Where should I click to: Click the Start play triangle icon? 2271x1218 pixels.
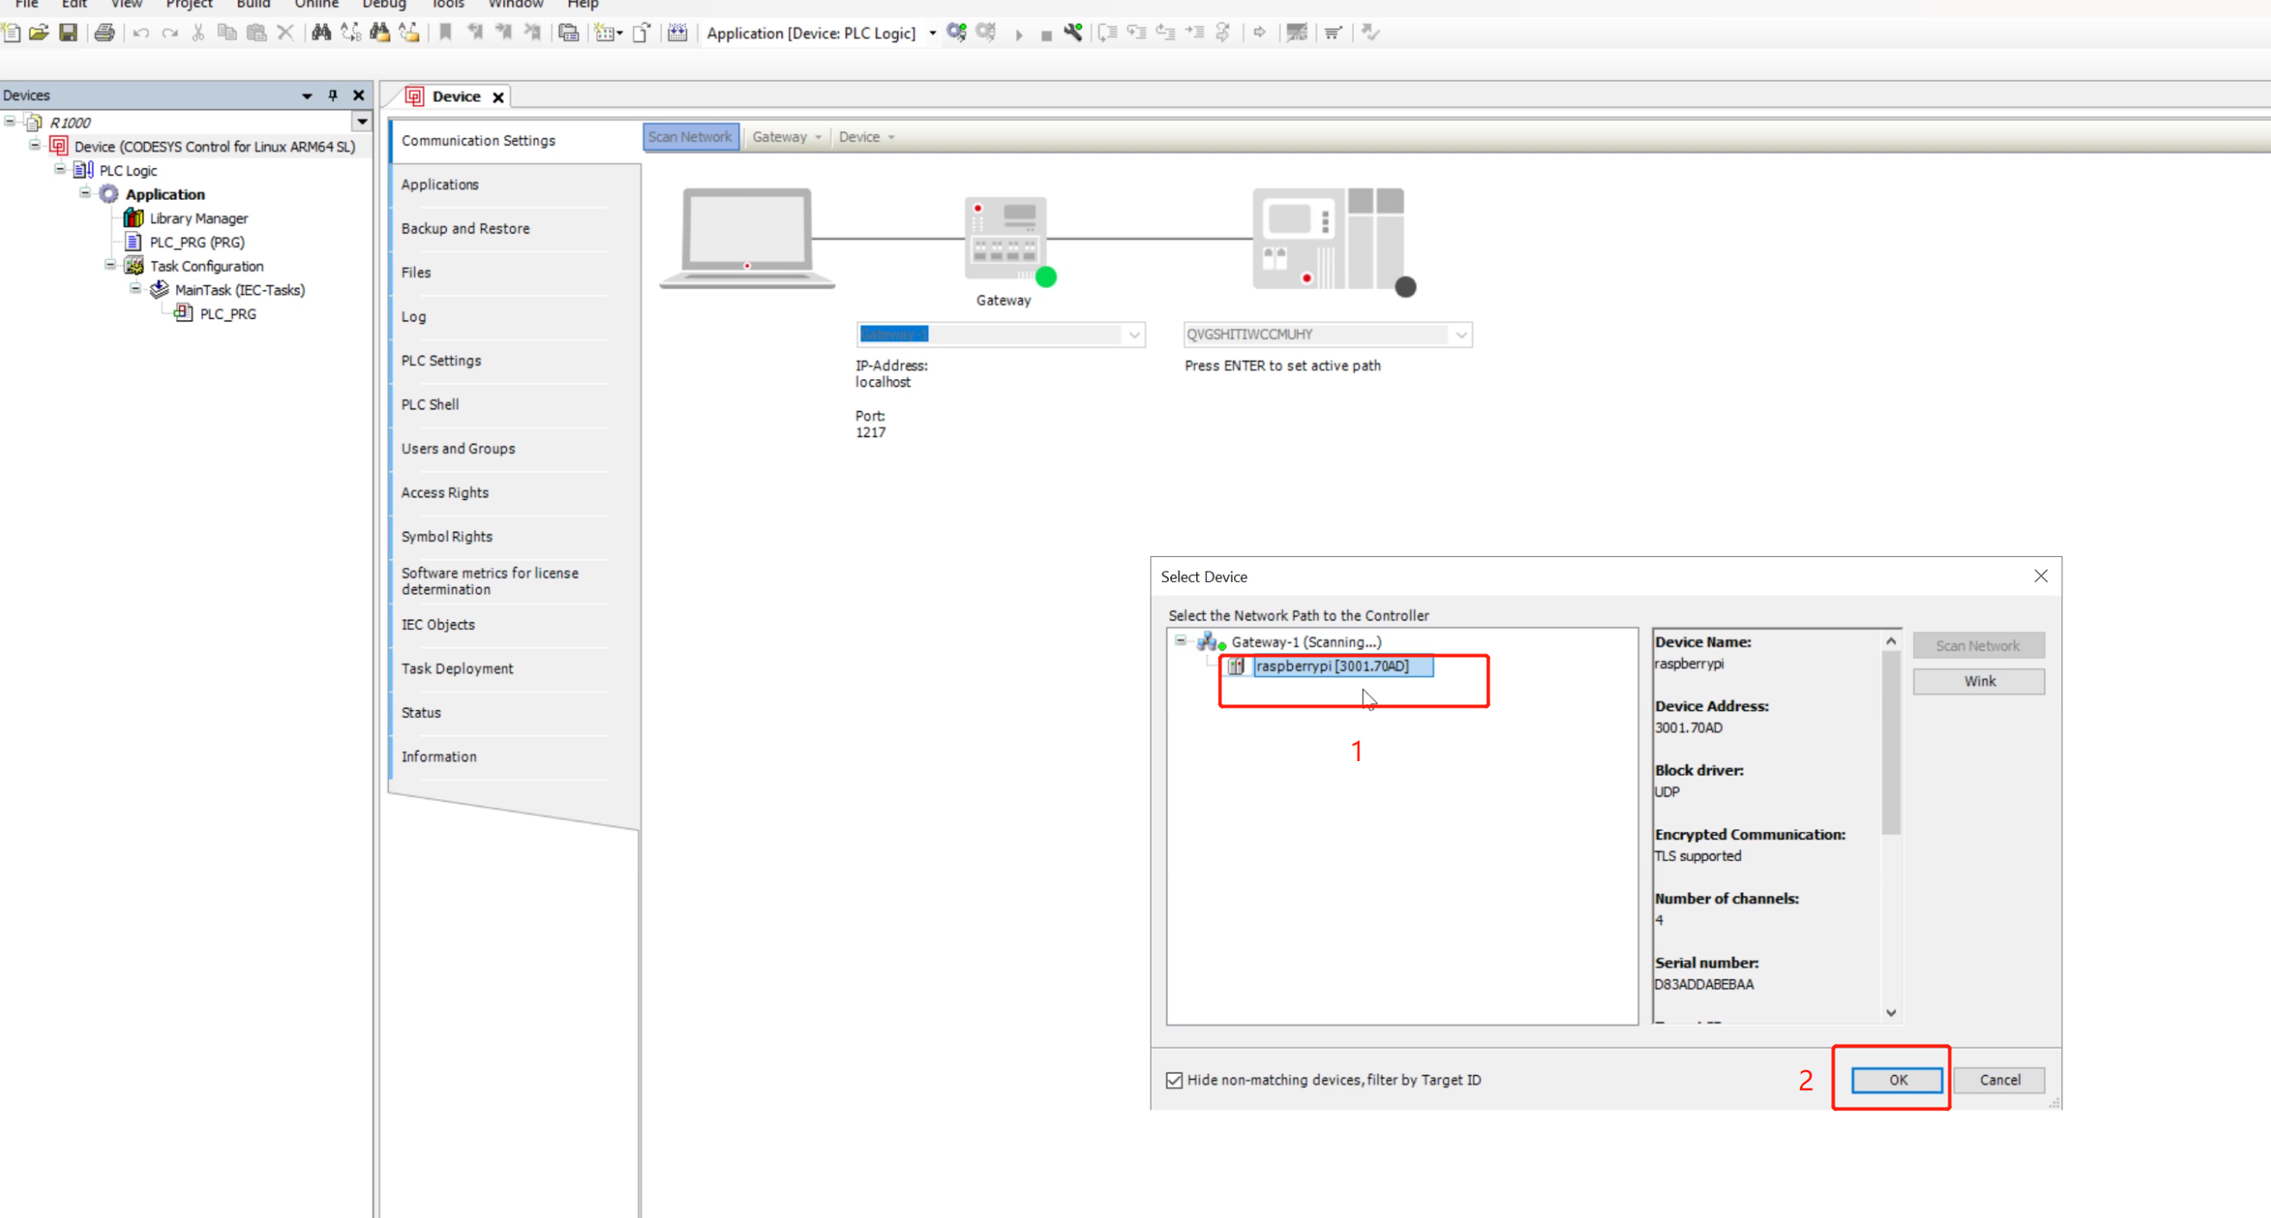point(1019,34)
